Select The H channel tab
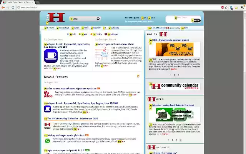This screenshot has height=154, width=246. (x=71, y=34)
